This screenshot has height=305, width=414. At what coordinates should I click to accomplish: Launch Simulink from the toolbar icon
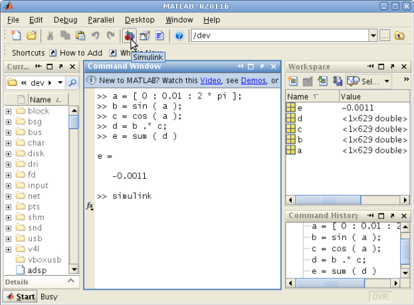point(130,35)
